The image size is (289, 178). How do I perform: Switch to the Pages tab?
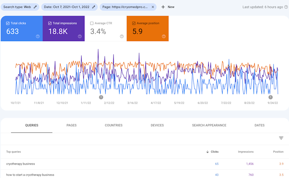tap(72, 125)
